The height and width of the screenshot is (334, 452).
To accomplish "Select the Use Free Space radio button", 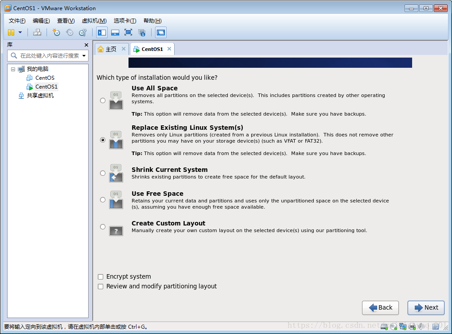I will click(103, 200).
